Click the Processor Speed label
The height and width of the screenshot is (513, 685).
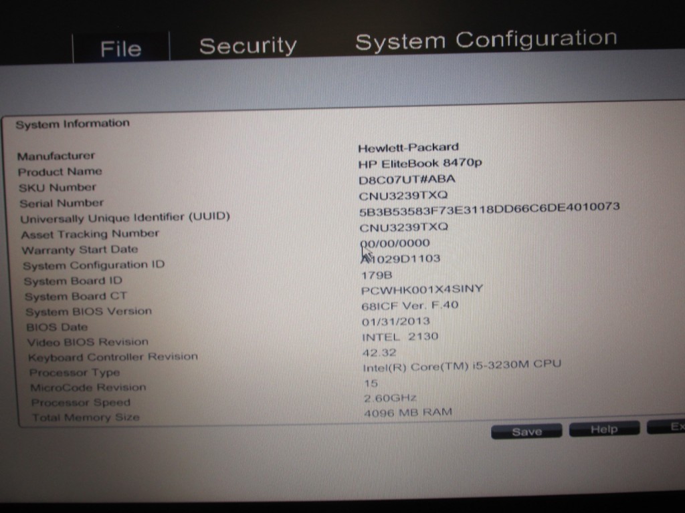[x=81, y=402]
